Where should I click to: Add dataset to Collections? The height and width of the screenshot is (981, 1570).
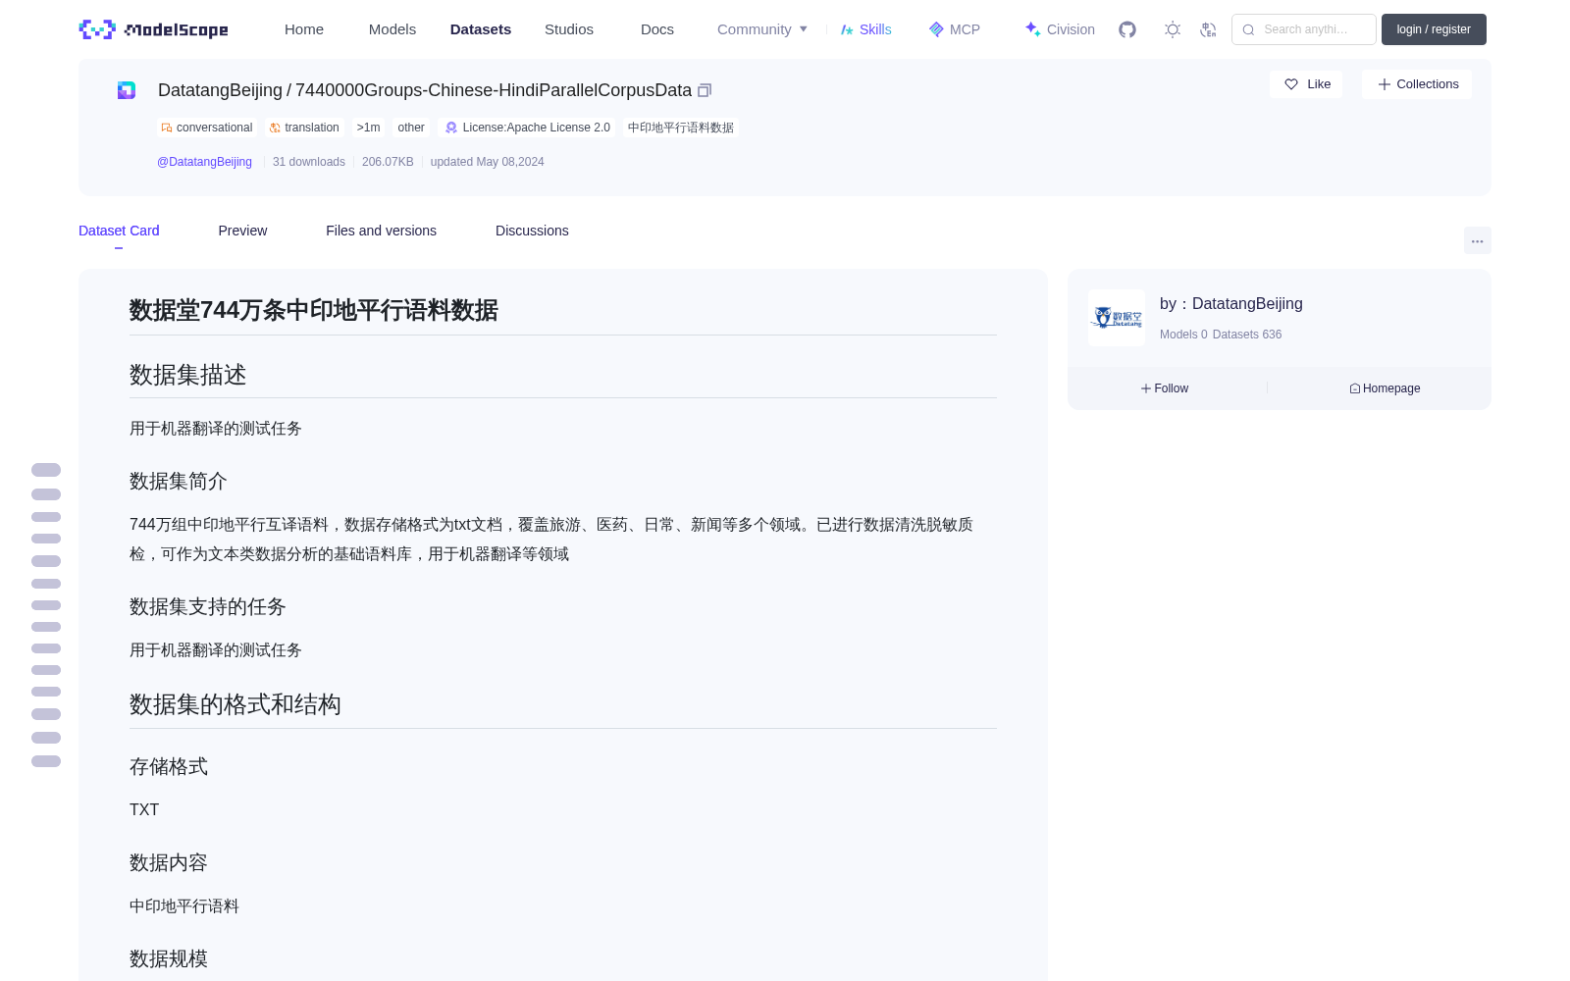click(x=1417, y=84)
